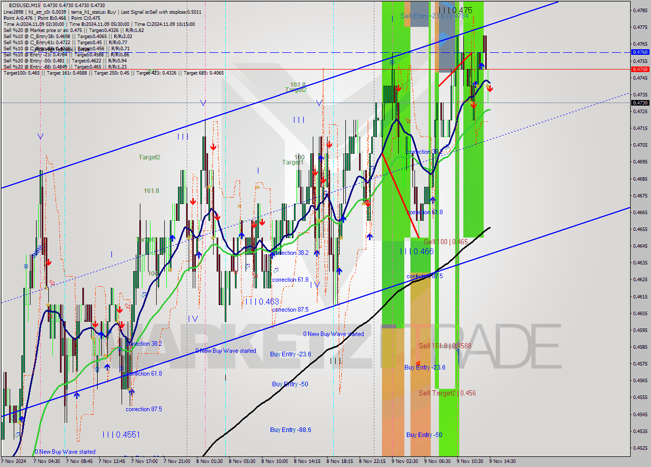
Task: Click the 'Sell 161.8 | 0.4588' label
Action: click(x=445, y=346)
